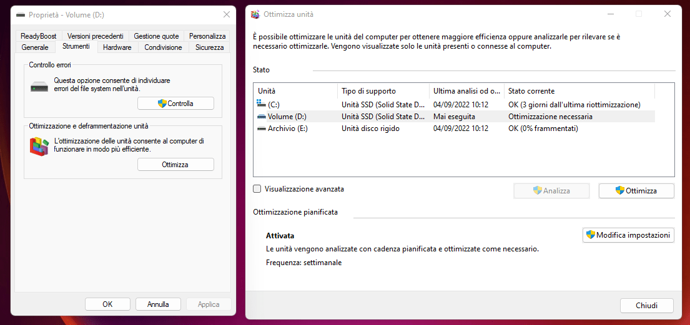Click the Tipo di supporto column header

[382, 91]
